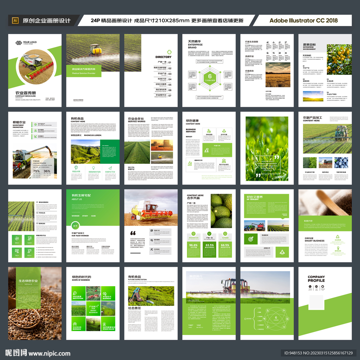The width and height of the screenshot is (360, 360).
Task: Click directory entry 农业产业 03
Action: (165, 74)
